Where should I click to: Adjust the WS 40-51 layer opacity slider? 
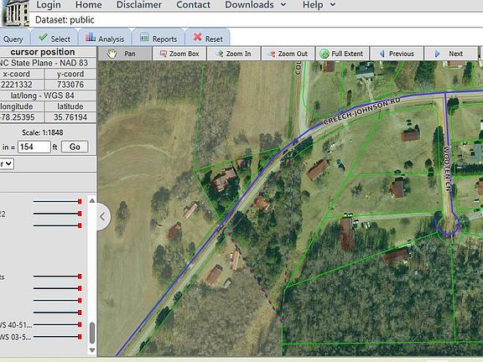(57, 324)
